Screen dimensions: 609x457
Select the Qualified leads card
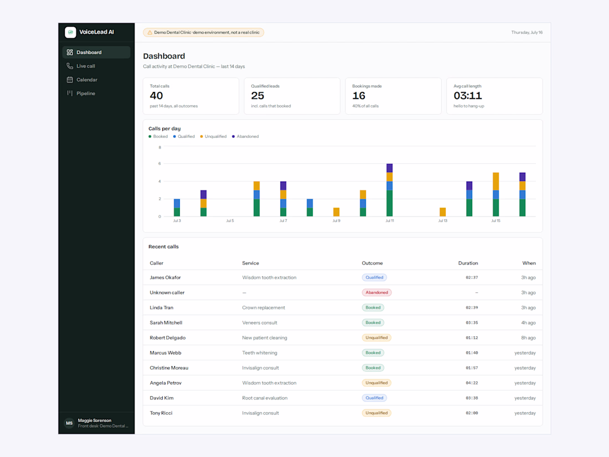pyautogui.click(x=292, y=96)
